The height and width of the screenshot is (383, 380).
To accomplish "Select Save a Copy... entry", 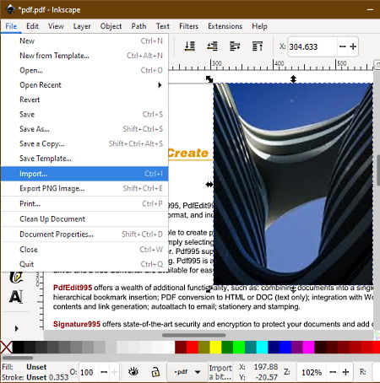I will pos(84,143).
